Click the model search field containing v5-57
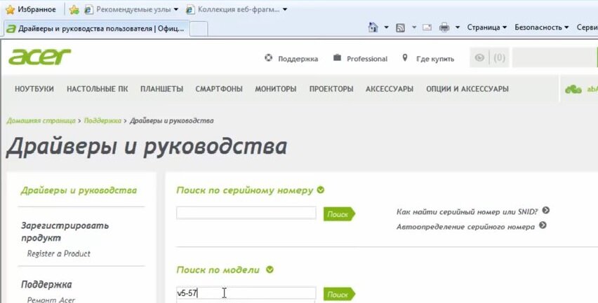 [x=246, y=293]
